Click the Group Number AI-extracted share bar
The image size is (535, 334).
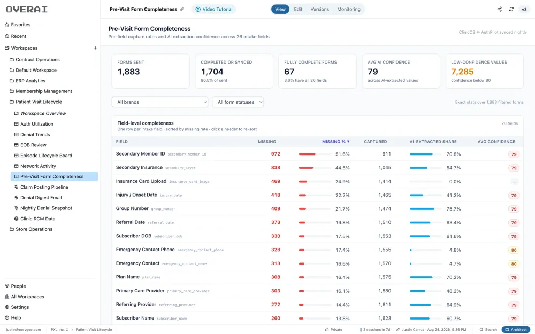click(x=425, y=209)
